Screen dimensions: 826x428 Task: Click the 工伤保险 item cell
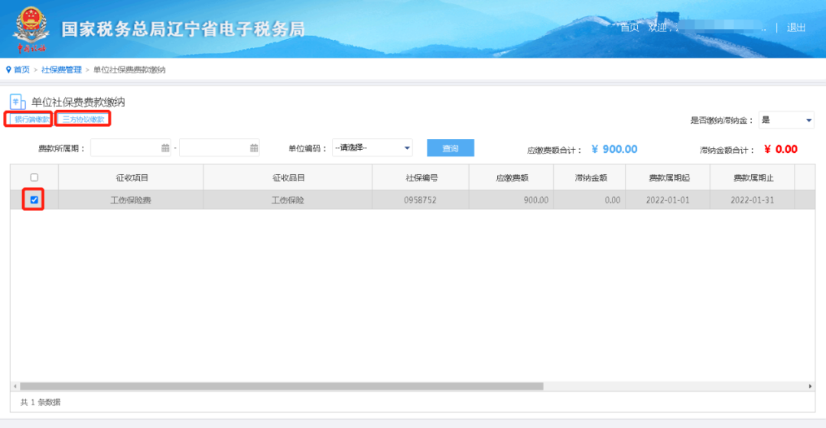coord(288,200)
